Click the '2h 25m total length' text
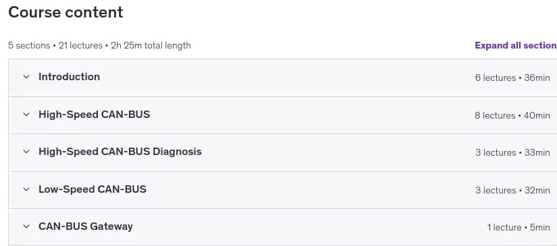Image resolution: width=557 pixels, height=246 pixels. [x=151, y=46]
